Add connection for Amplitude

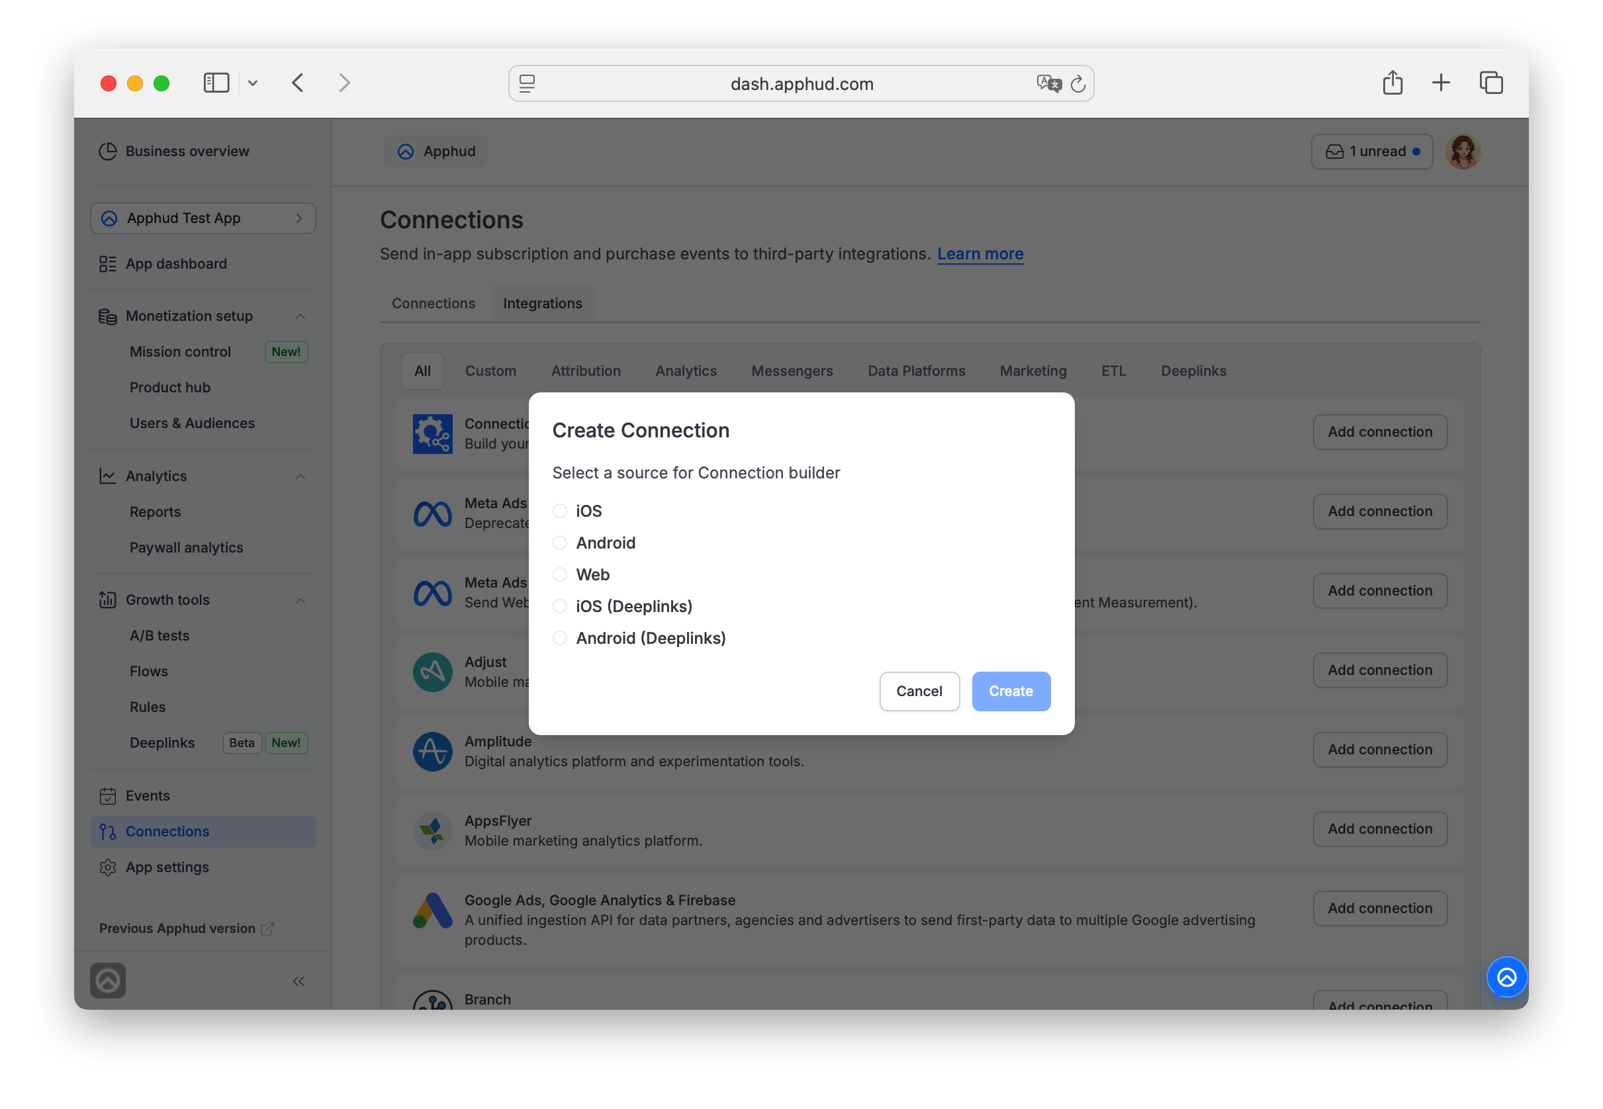1379,749
